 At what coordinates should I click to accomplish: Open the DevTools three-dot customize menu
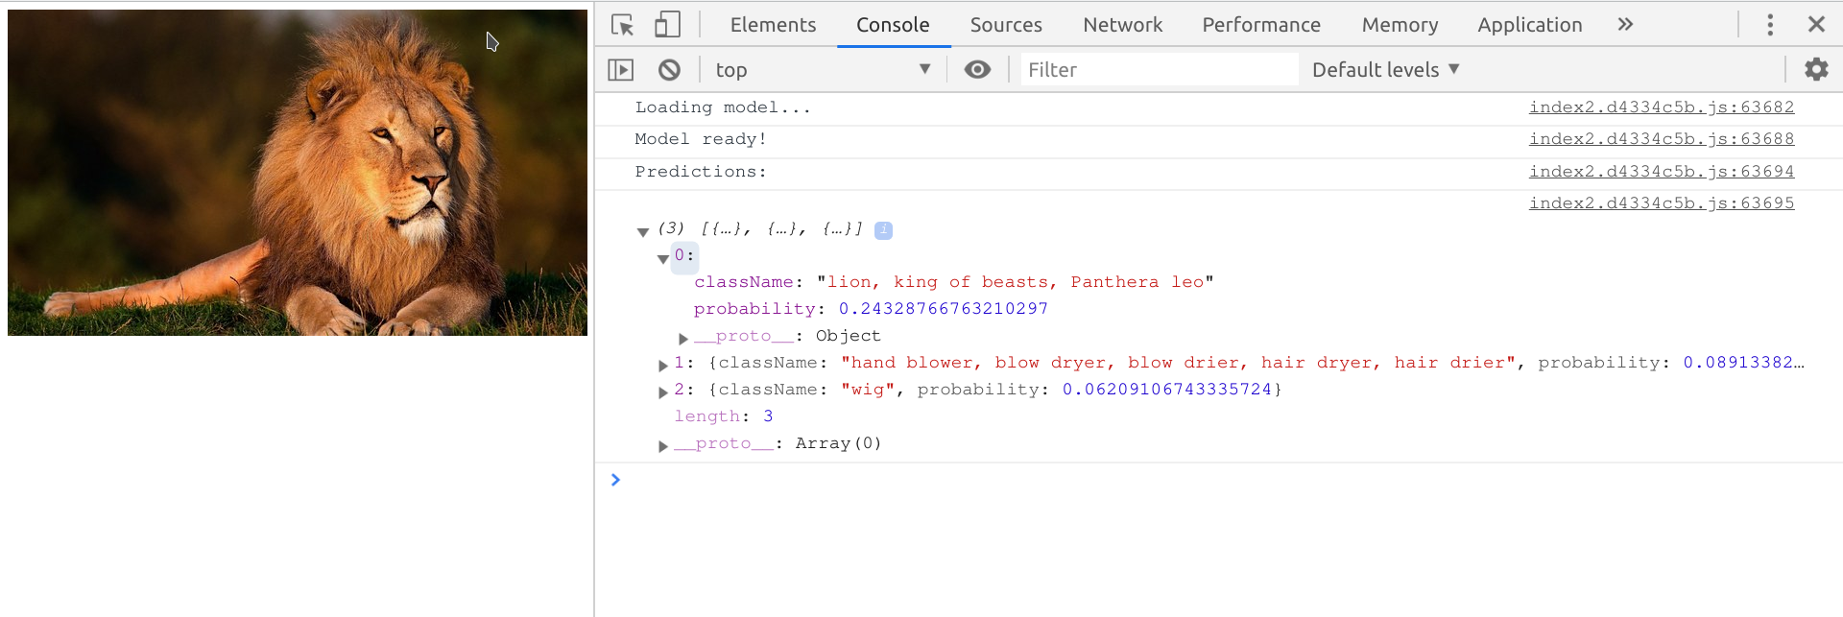[1770, 25]
